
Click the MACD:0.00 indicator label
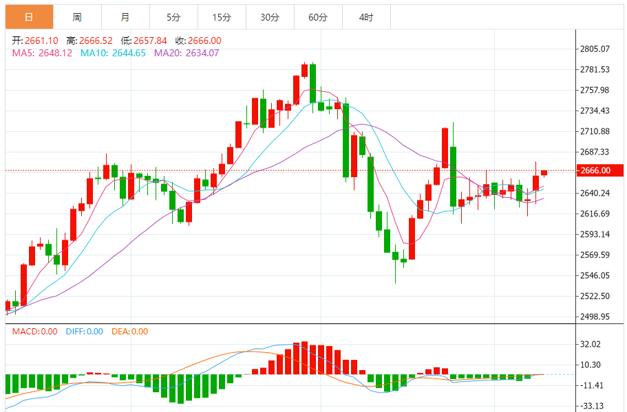tap(35, 332)
